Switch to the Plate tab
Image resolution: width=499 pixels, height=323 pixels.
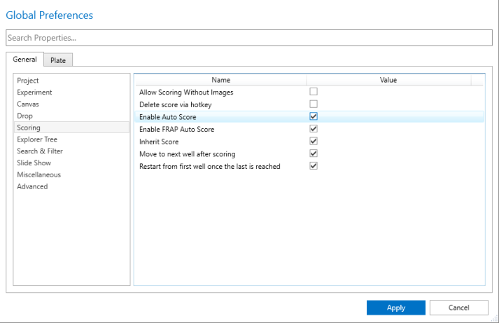pyautogui.click(x=58, y=60)
